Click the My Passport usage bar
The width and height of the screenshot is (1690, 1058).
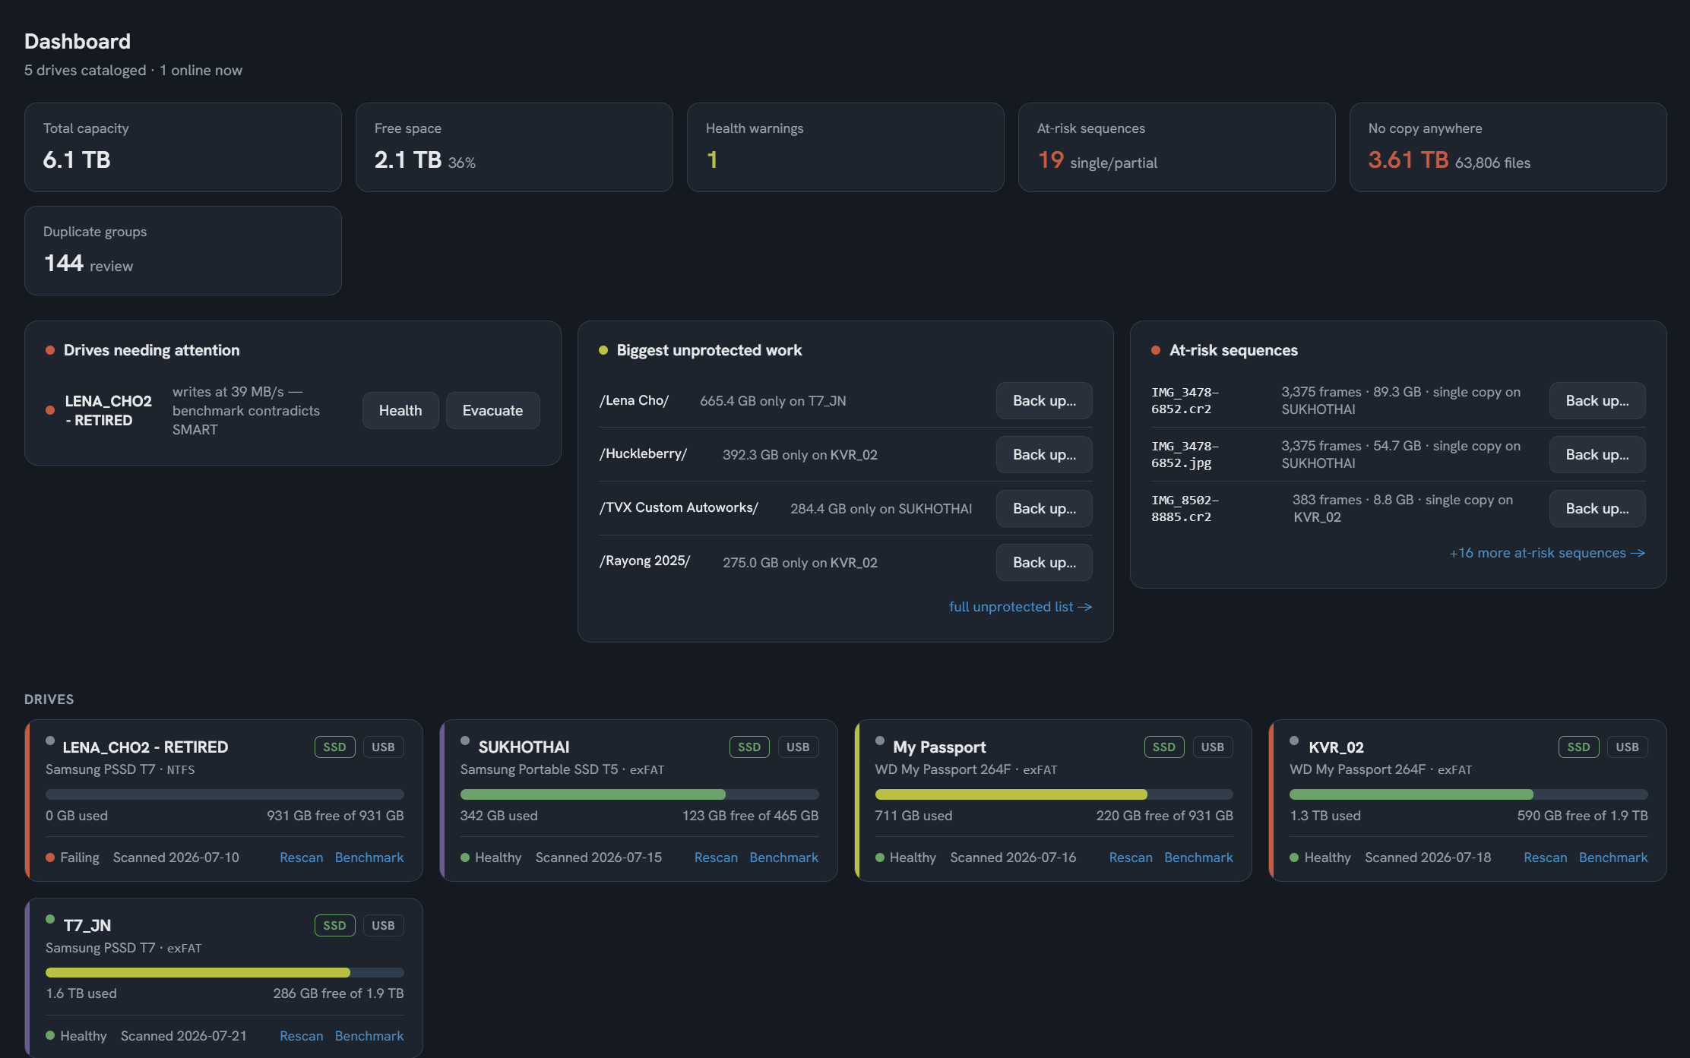point(1054,794)
